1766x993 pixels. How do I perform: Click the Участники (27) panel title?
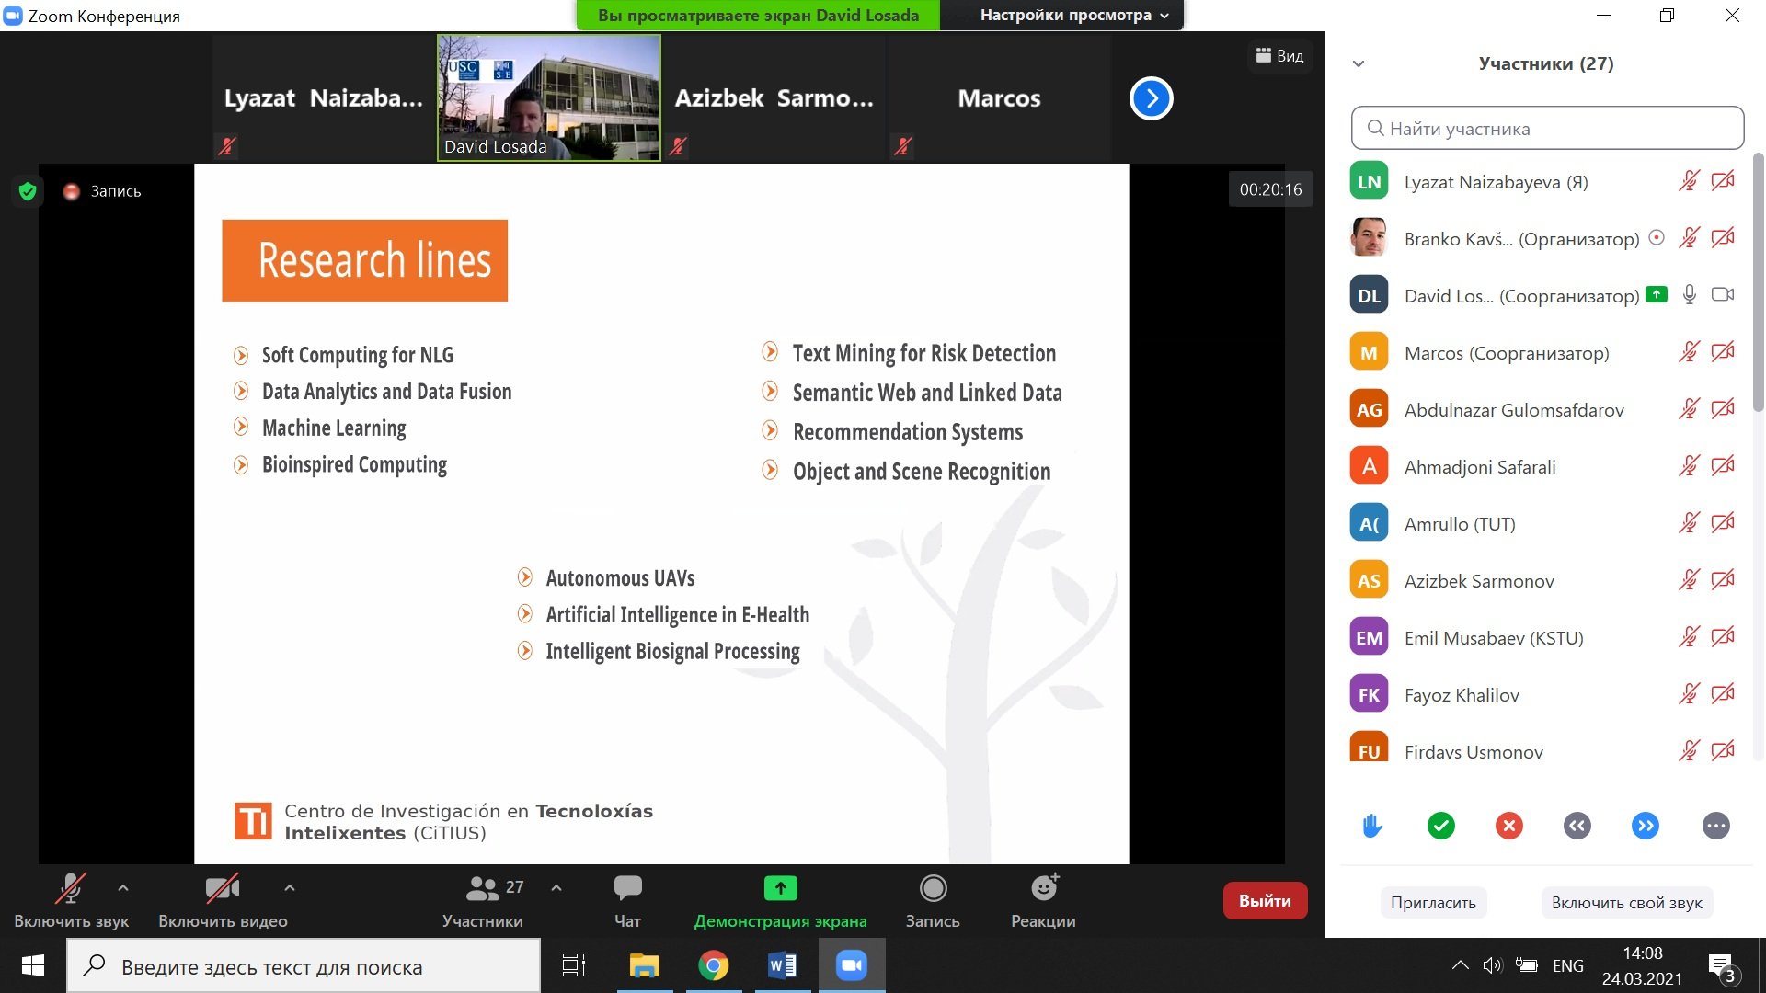pos(1546,63)
